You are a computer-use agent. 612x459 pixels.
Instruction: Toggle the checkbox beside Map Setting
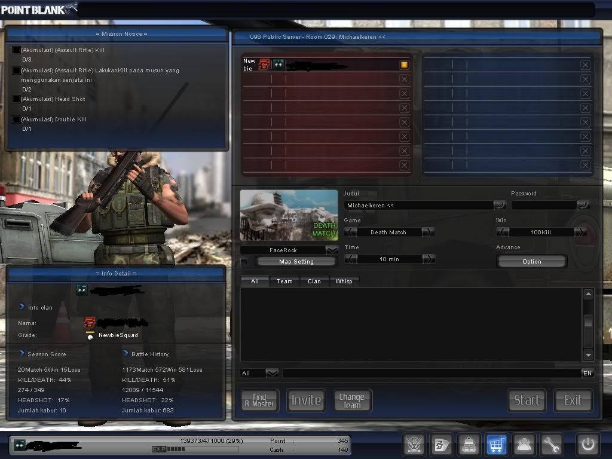(244, 262)
